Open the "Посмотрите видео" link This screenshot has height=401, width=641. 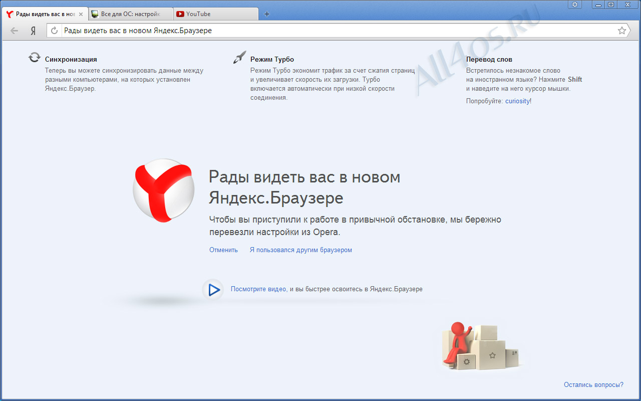tap(258, 289)
